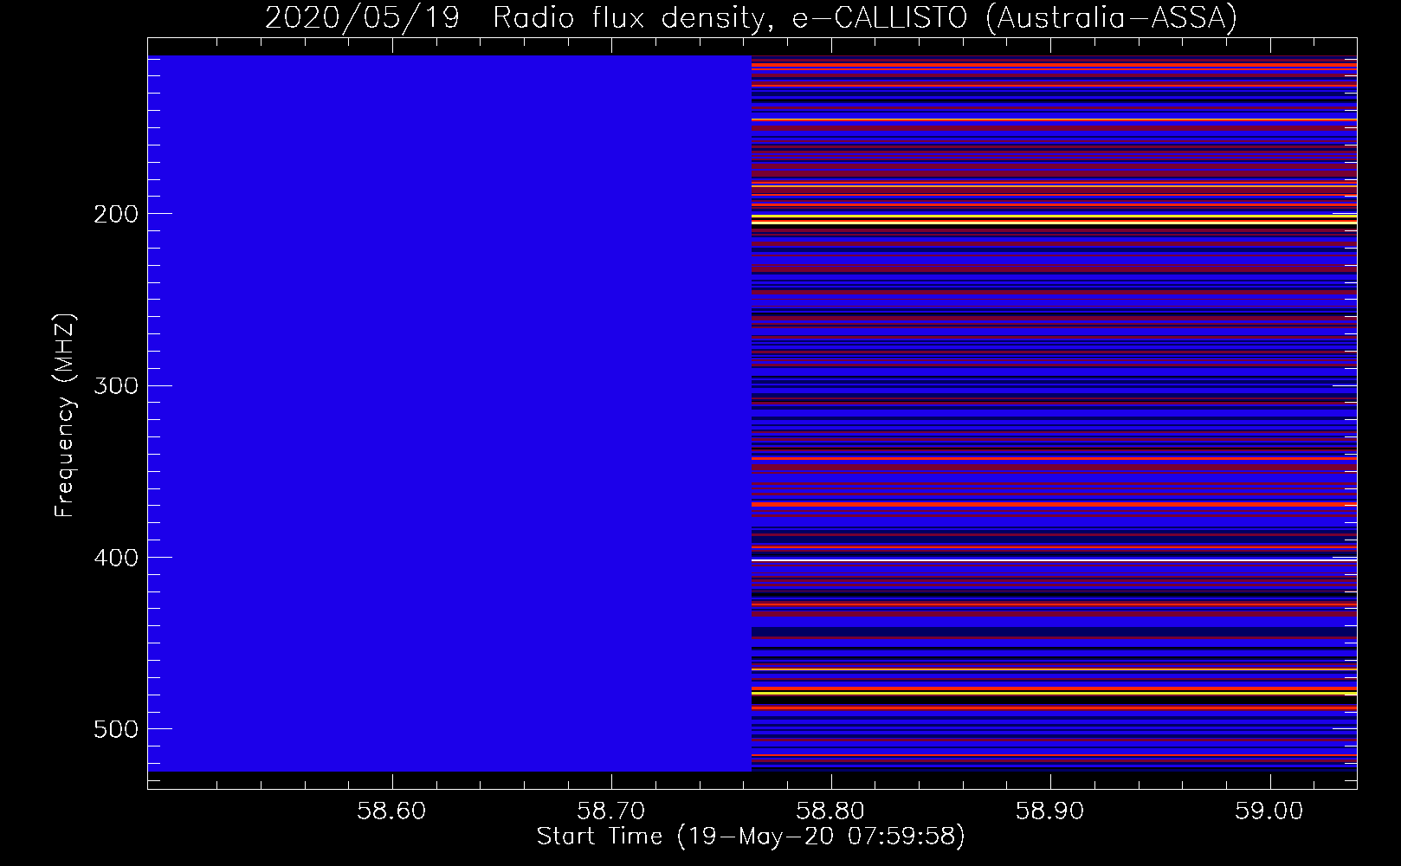The height and width of the screenshot is (866, 1401).
Task: Click the "Start Time (19-May-20 07:59:58)" label
Action: (x=751, y=837)
